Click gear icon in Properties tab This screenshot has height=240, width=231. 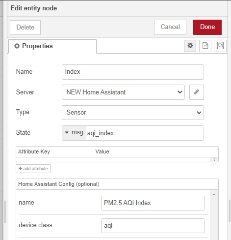(17, 46)
